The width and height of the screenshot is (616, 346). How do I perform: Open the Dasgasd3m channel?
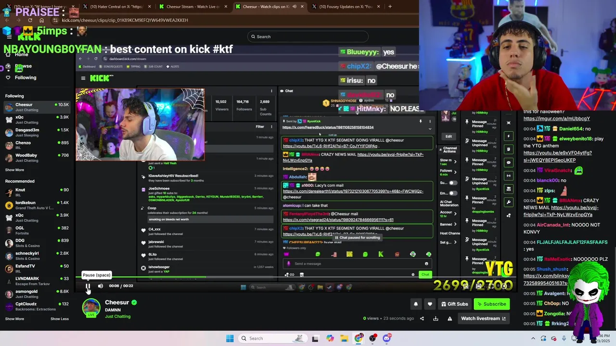point(37,132)
